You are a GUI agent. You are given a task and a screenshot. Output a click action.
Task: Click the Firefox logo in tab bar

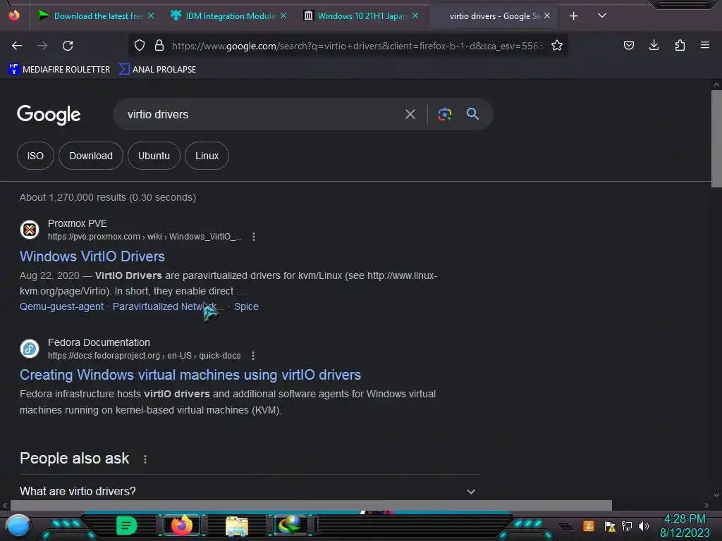(14, 15)
